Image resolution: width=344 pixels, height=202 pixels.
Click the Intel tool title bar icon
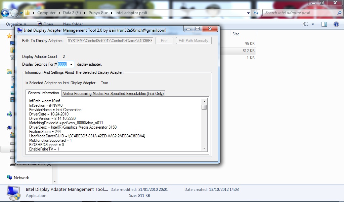pyautogui.click(x=20, y=30)
